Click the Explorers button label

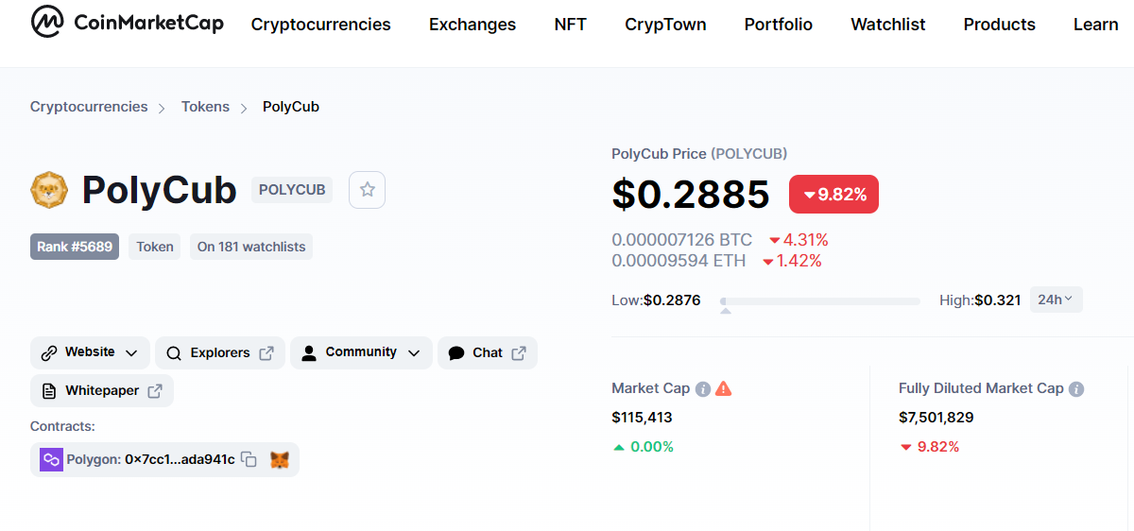(x=220, y=352)
